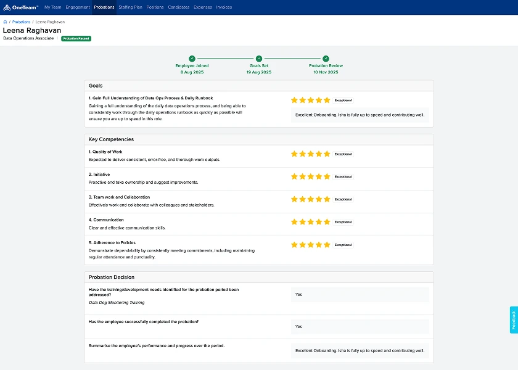Navigate to the Invoices page
The width and height of the screenshot is (518, 370).
224,7
